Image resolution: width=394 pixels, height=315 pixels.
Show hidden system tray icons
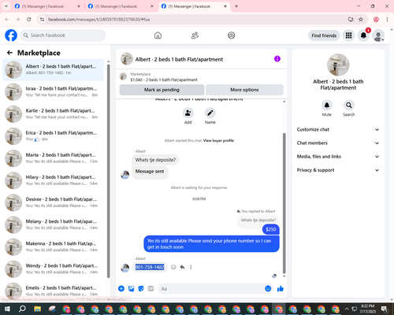(x=347, y=309)
